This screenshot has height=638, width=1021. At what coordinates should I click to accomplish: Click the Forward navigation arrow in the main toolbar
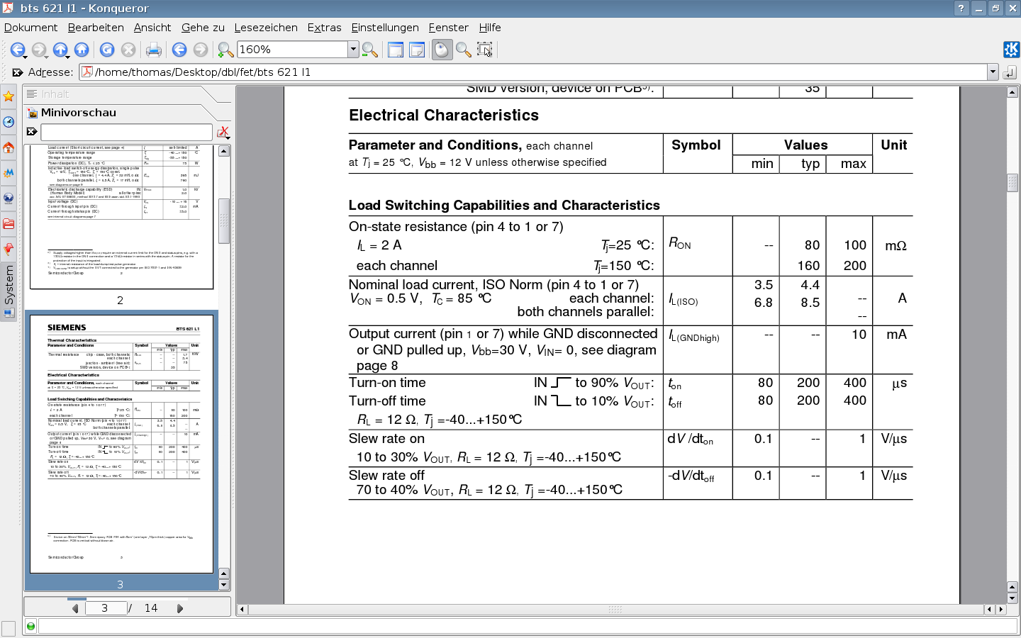point(38,49)
